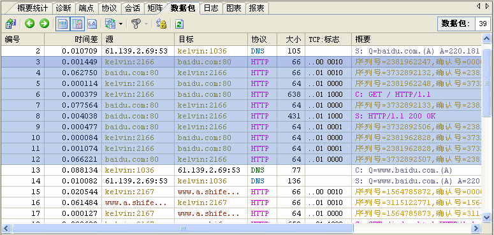The width and height of the screenshot is (494, 235).
Task: Click time difference 0.020544 in row 15
Action: point(80,192)
